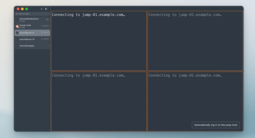Image resolution: width=255 pixels, height=138 pixels.
Task: Switch to the Claude Code tab
Action: pyautogui.click(x=32, y=26)
